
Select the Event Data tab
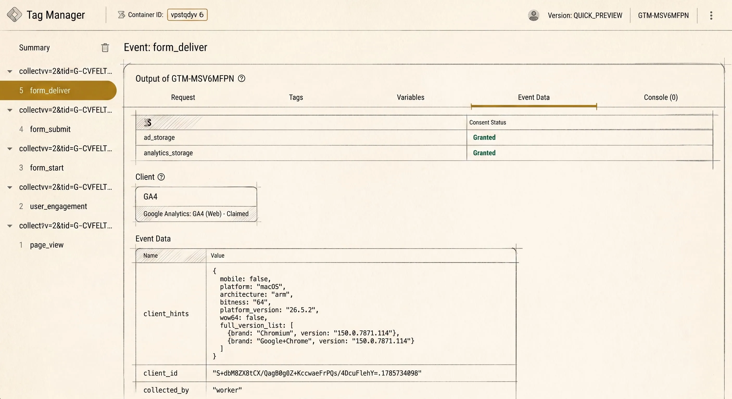[534, 97]
